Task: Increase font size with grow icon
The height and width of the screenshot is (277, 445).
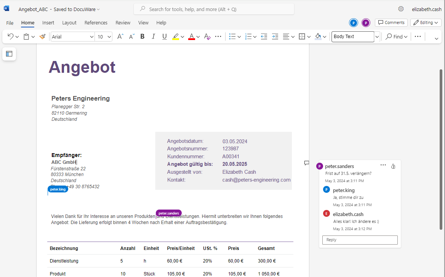Action: [x=120, y=37]
